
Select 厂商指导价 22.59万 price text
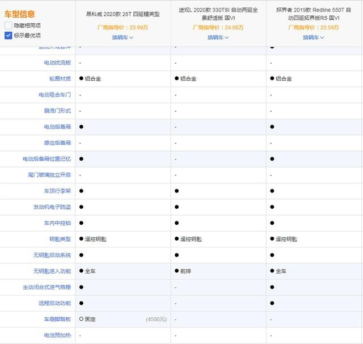point(314,28)
